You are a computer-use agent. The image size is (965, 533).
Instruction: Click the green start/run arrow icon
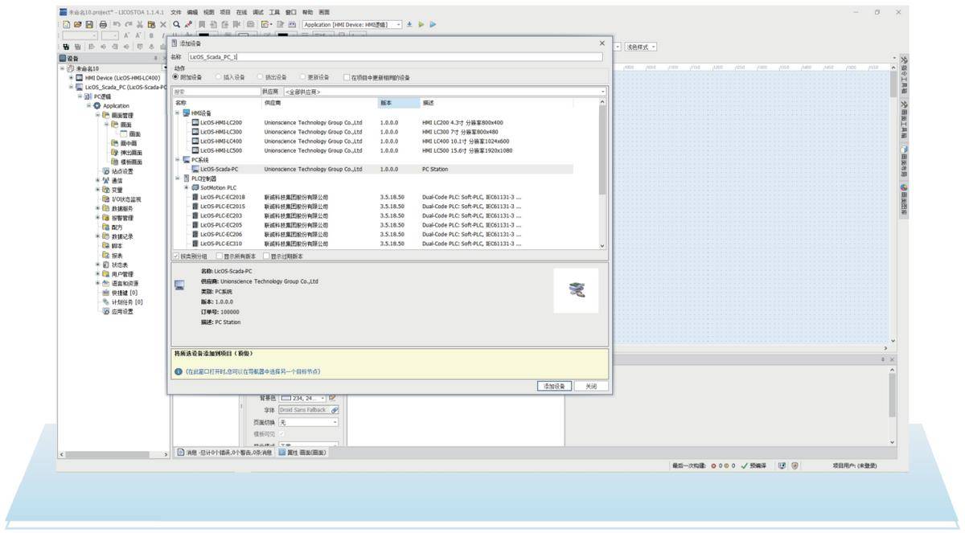(421, 25)
